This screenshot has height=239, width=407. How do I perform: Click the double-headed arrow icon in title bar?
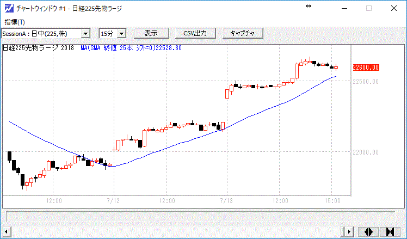tap(309, 6)
